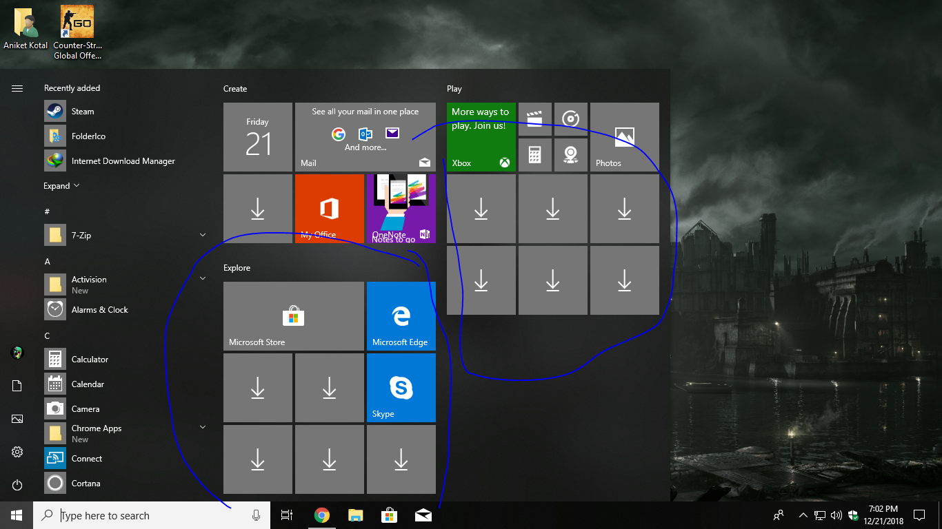Open Calculator from app list
This screenshot has height=529, width=942.
[x=124, y=360]
